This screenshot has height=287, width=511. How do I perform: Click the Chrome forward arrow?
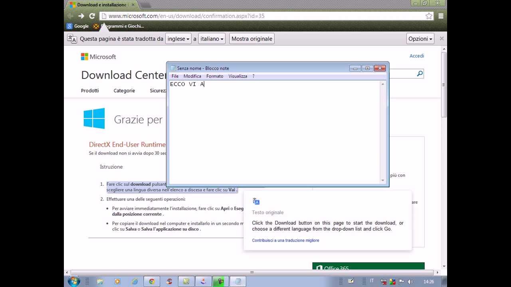click(81, 16)
